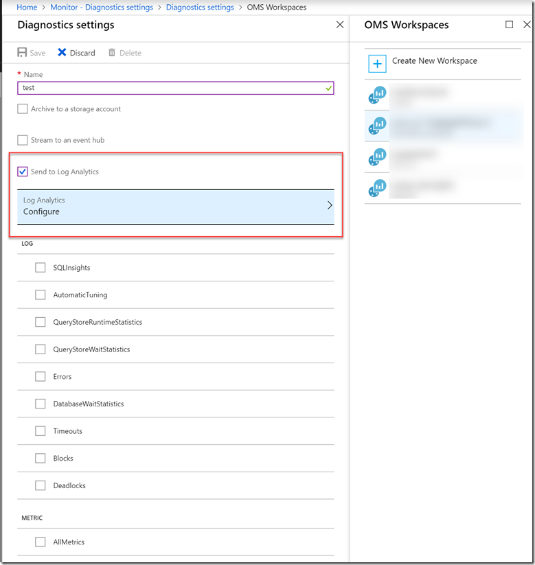The image size is (535, 565).
Task: Click the Discard button label
Action: [82, 53]
